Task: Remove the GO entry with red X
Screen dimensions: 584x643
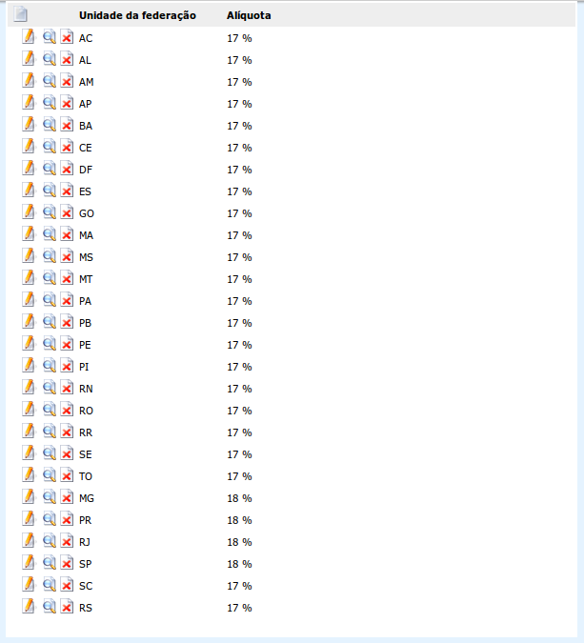Action: 67,212
